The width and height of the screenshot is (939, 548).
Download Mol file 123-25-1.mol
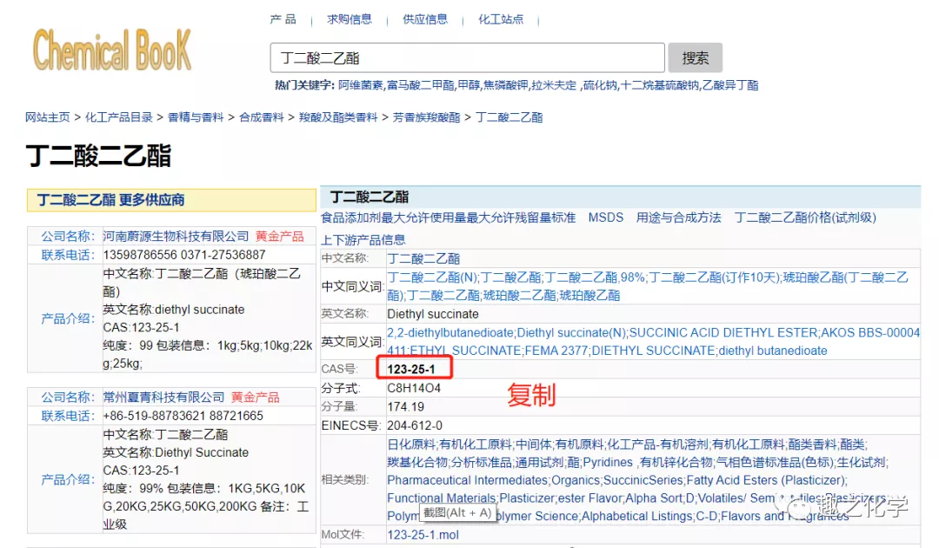423,535
